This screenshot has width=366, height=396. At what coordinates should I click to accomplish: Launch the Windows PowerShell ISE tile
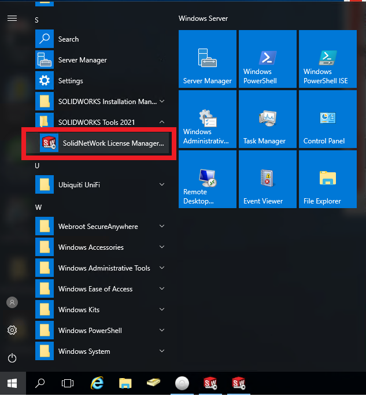328,59
